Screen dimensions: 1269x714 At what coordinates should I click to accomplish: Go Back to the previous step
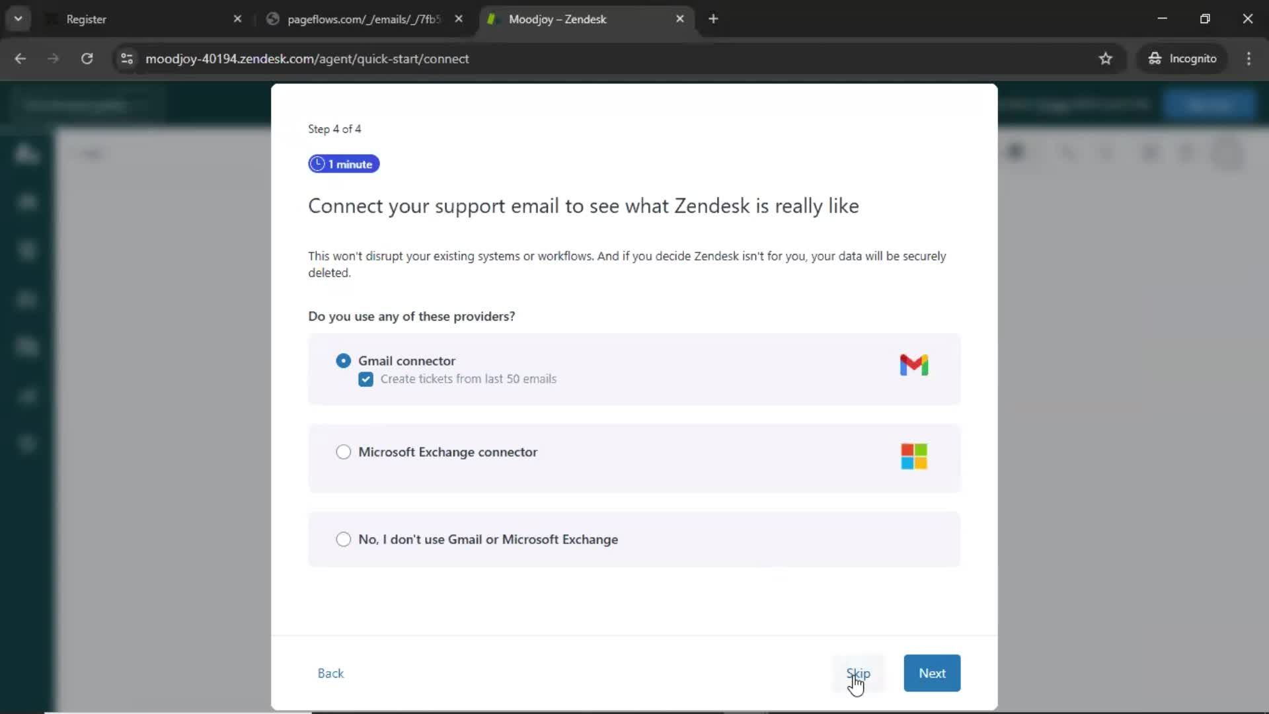tap(330, 673)
